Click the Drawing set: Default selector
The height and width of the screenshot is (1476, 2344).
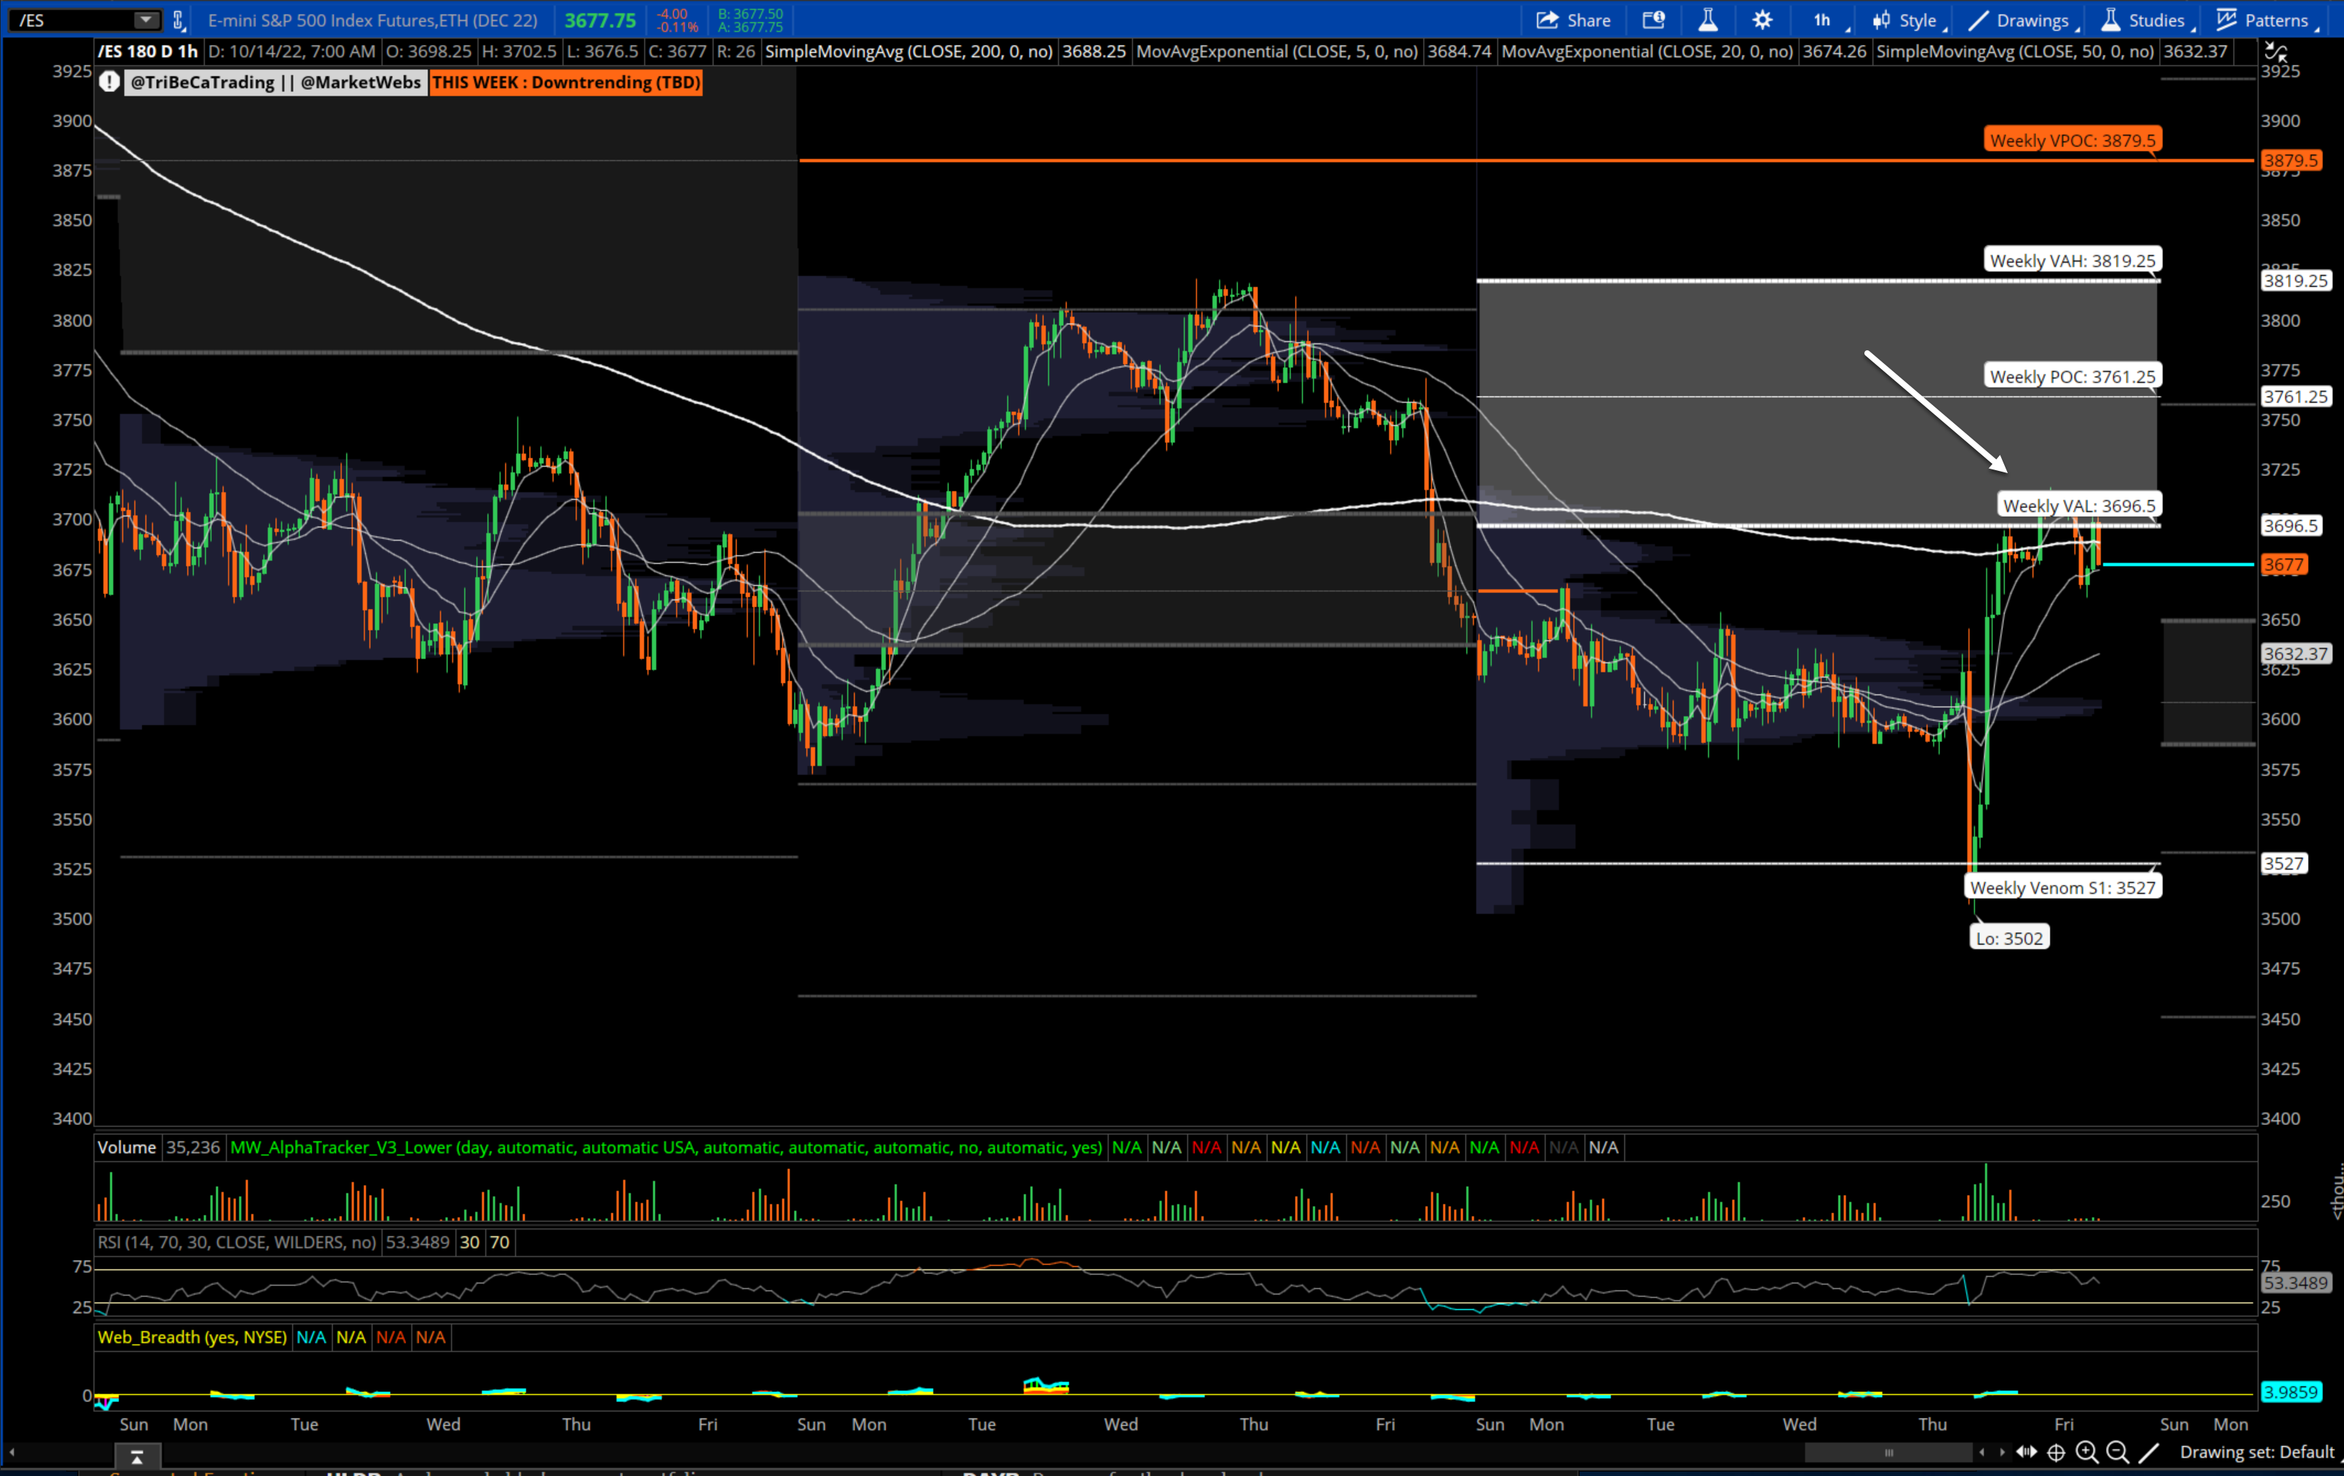[2256, 1452]
